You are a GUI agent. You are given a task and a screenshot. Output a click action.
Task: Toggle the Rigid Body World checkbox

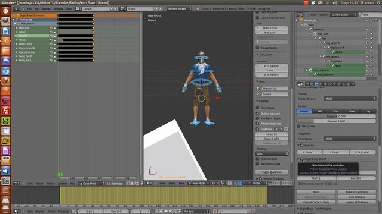point(302,159)
